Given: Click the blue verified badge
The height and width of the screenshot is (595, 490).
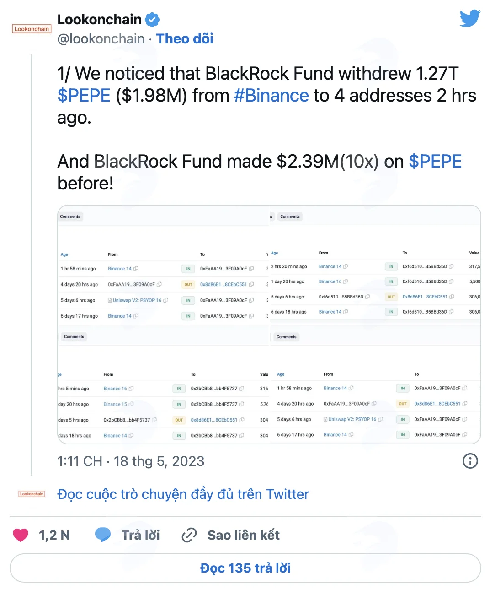Looking at the screenshot, I should pos(152,20).
